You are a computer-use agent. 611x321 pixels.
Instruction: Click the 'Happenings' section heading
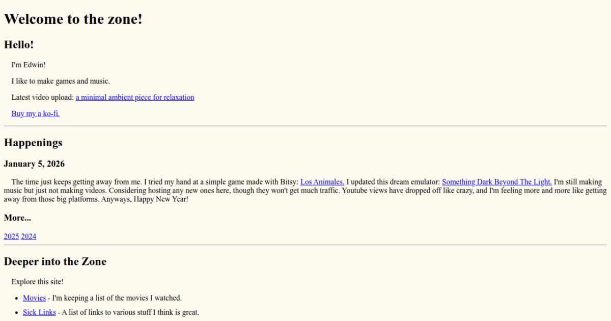click(x=33, y=143)
